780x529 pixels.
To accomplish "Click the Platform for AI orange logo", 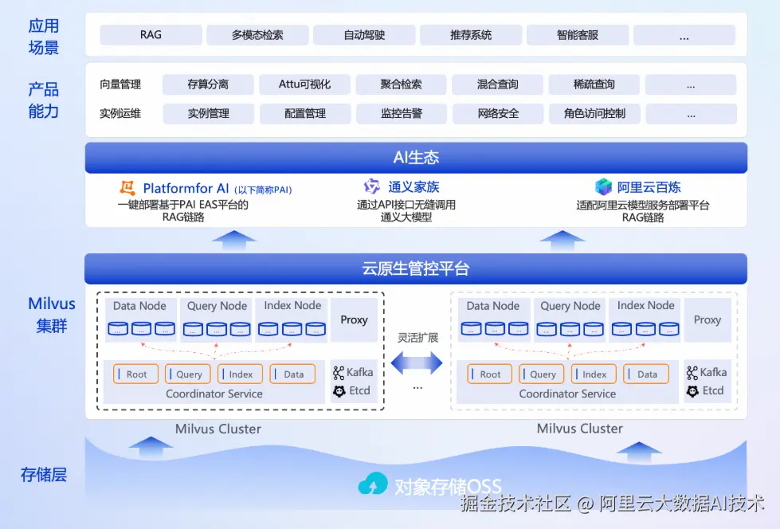I will (127, 187).
